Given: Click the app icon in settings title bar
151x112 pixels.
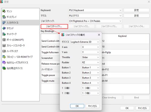Looking at the screenshot, I should click(x=2, y=2).
